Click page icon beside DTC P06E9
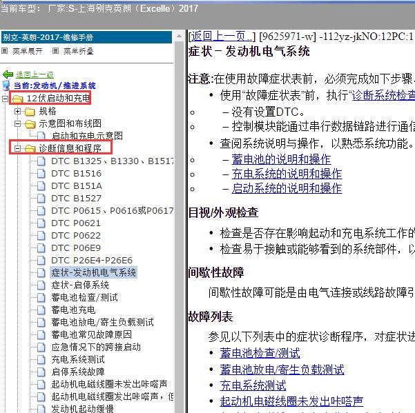Image resolution: width=415 pixels, height=413 pixels. coord(41,248)
